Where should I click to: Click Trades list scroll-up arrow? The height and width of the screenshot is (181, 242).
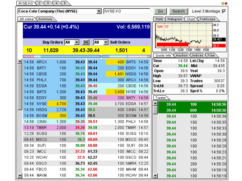155,103
